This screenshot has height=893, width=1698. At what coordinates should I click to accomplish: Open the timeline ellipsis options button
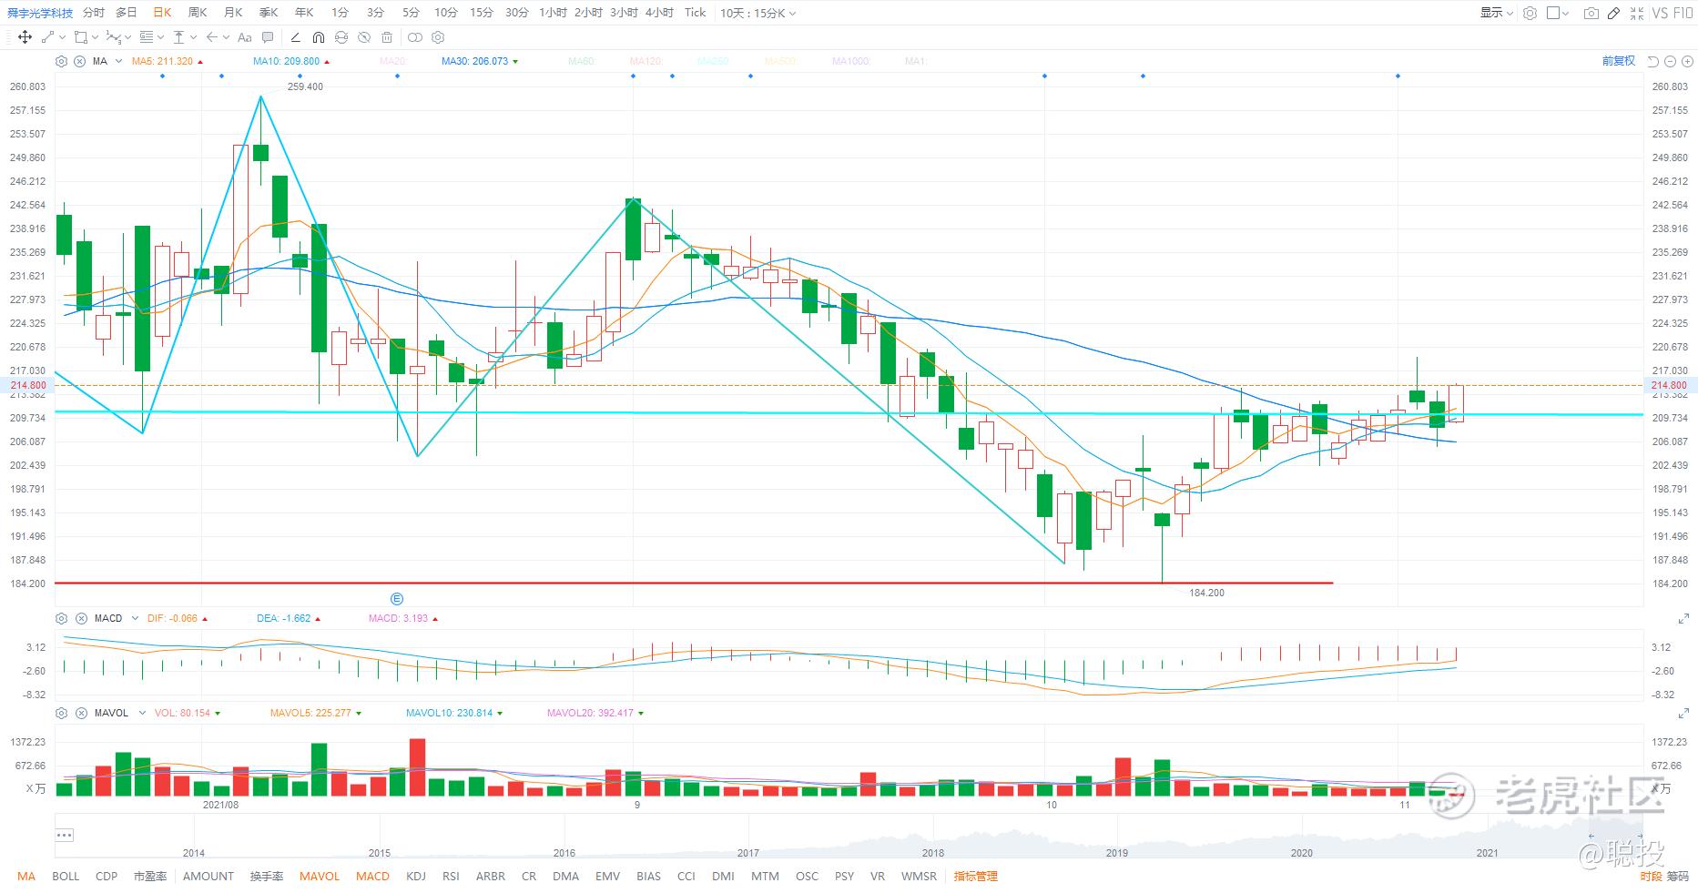click(x=64, y=835)
